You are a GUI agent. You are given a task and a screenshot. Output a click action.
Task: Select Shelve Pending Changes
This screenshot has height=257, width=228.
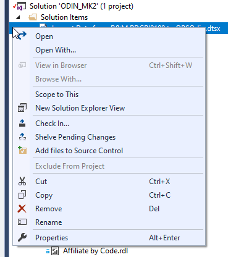coord(109,137)
